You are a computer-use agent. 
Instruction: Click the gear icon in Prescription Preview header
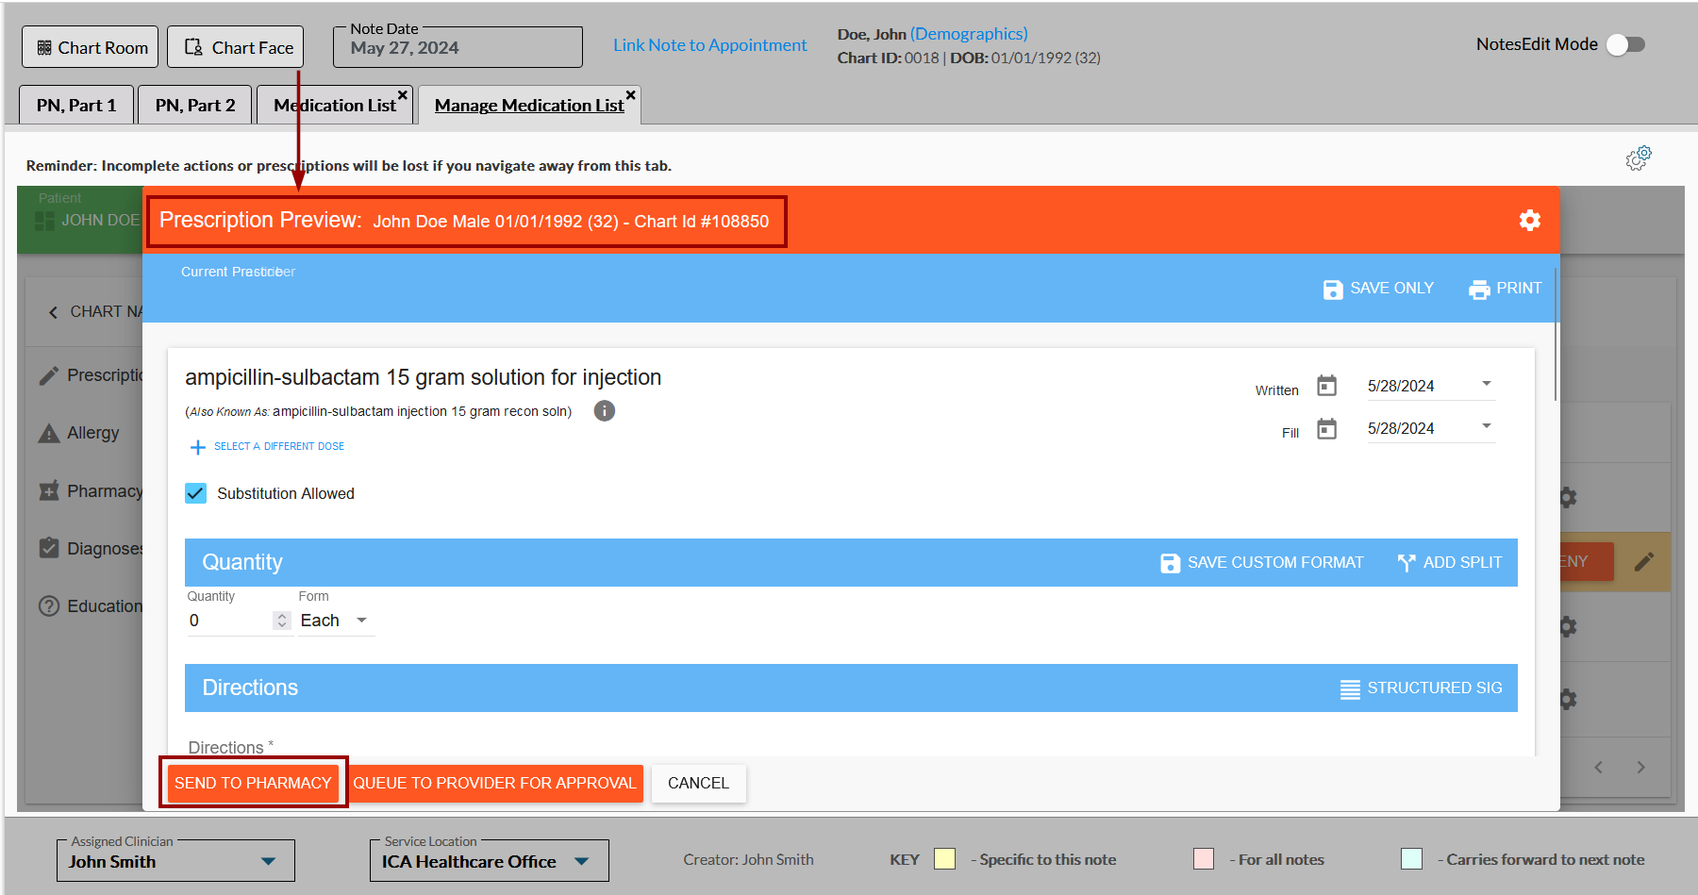pos(1529,221)
